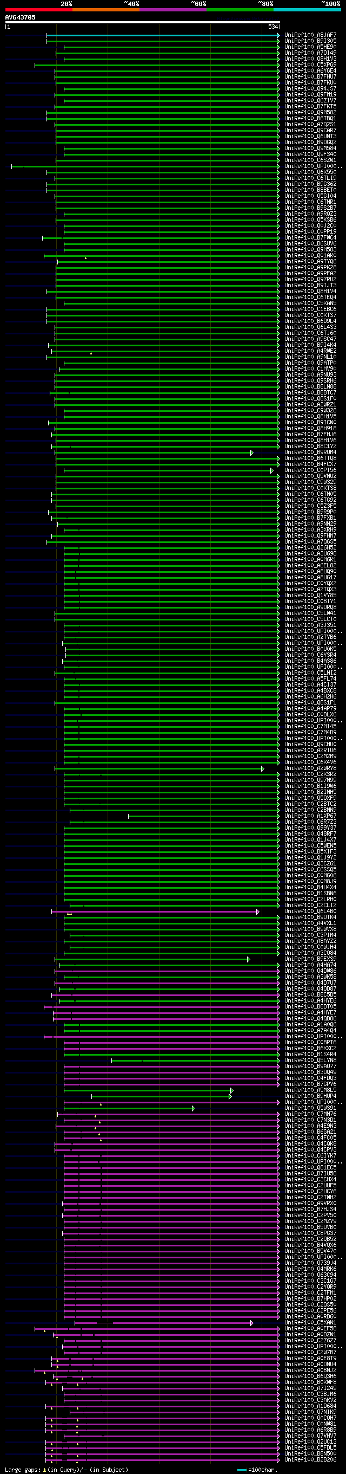The height and width of the screenshot is (1474, 346).
Task: Click hit label UniRef100_A4HA74
Action: point(310,965)
